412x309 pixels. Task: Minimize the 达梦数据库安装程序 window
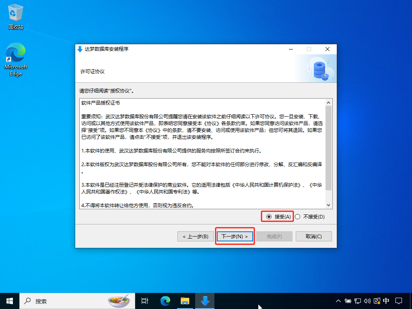coord(291,49)
